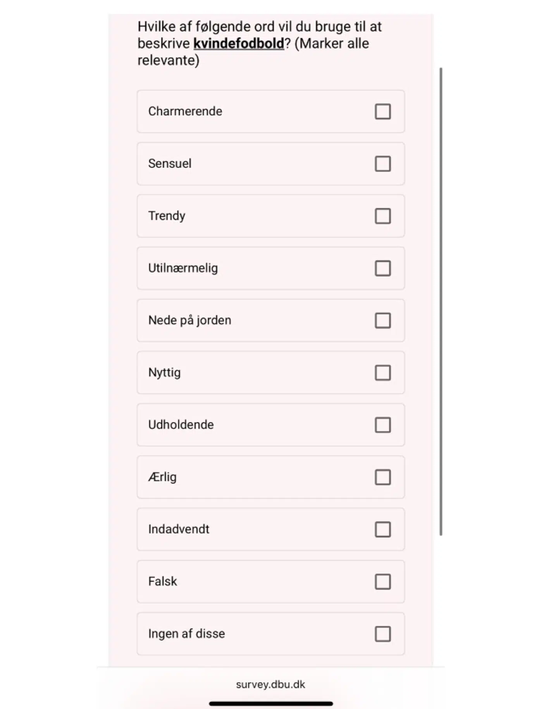The image size is (558, 709).
Task: Mark the Nede på jorden checkbox
Action: click(x=382, y=321)
